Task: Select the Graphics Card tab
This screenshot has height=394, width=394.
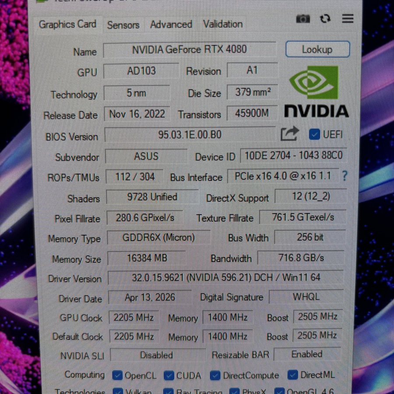Action: (68, 24)
